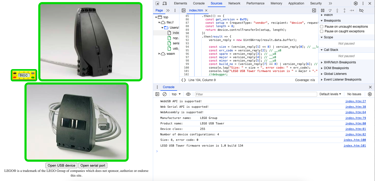The width and height of the screenshot is (375, 181).
Task: Switch to the Elements tab
Action: pyautogui.click(x=180, y=3)
